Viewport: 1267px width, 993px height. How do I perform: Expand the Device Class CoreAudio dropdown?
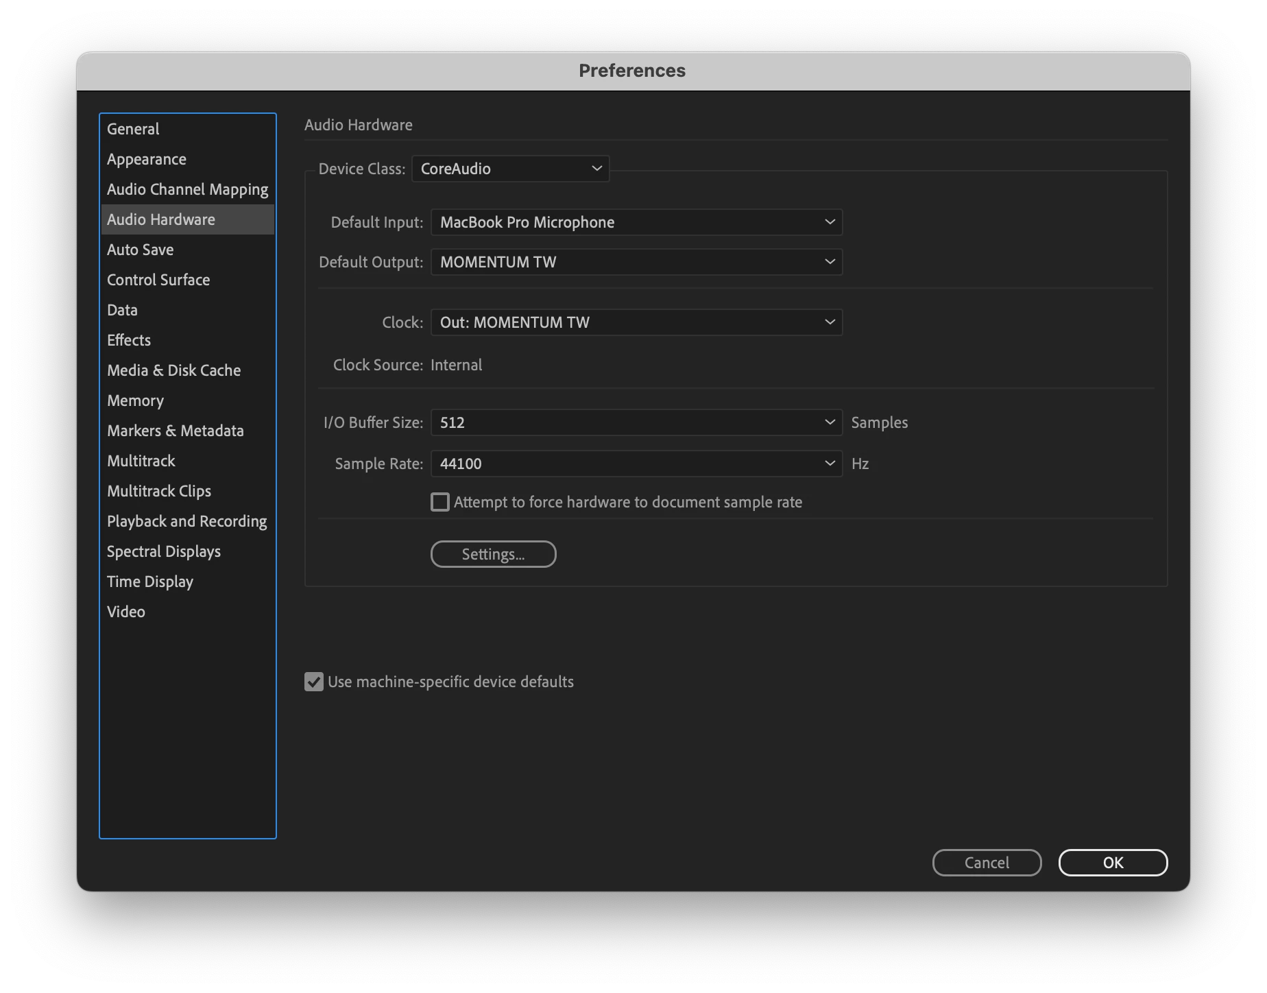(x=511, y=169)
